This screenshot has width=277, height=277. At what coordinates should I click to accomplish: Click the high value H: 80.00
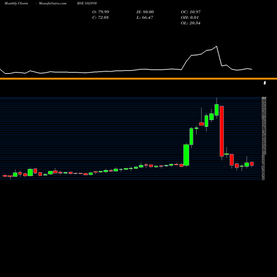[145, 12]
